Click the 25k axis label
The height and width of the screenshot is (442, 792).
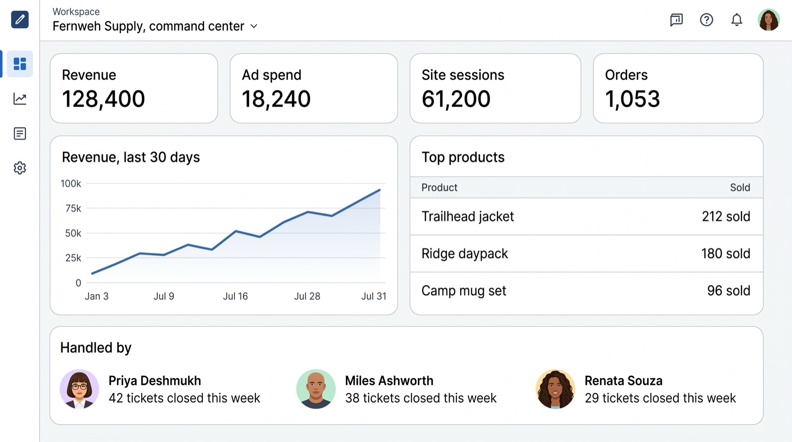point(73,258)
